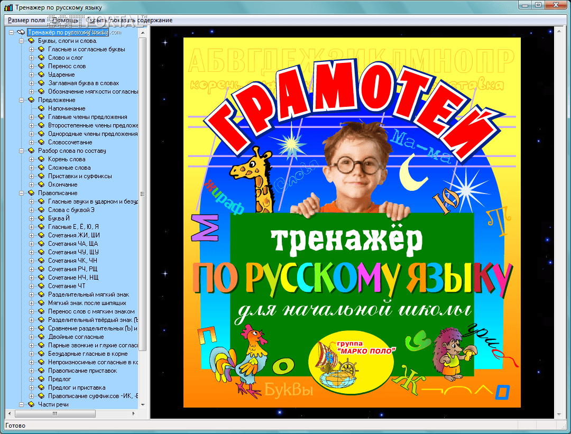Maximize the application window

(x=538, y=5)
